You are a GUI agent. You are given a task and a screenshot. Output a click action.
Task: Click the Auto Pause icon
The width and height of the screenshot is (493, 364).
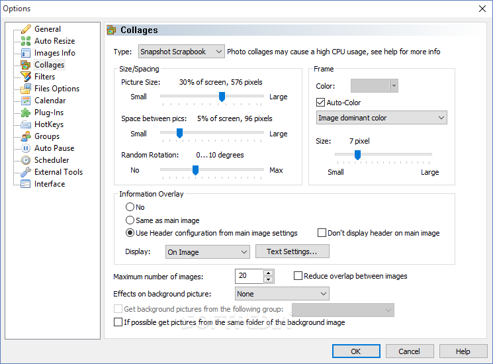26,148
